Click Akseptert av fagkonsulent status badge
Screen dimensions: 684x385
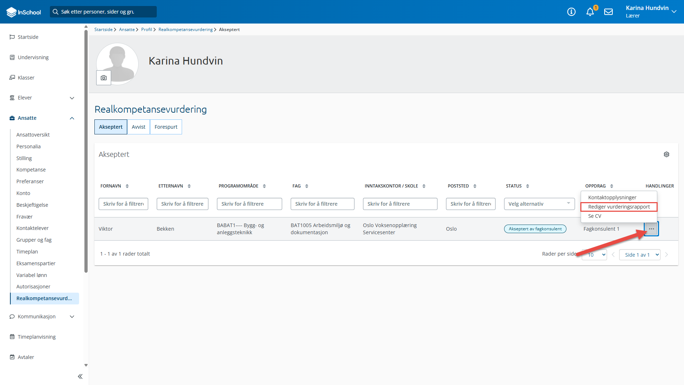tap(535, 229)
